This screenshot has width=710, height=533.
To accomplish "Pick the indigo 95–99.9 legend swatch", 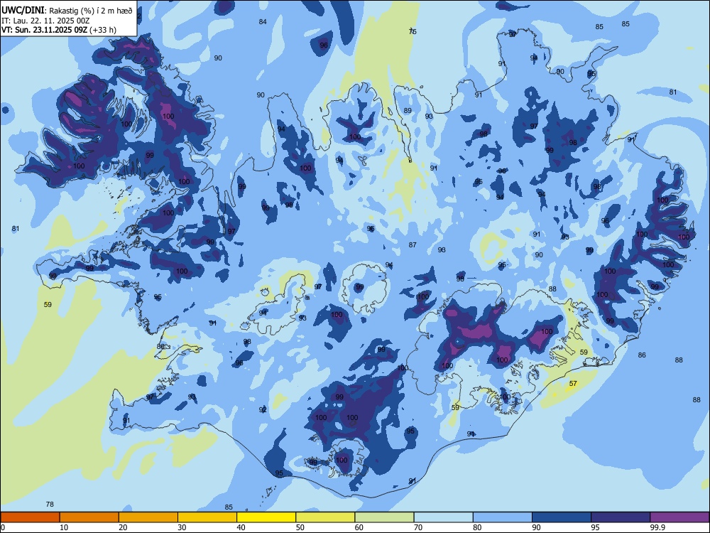I will click(x=621, y=517).
